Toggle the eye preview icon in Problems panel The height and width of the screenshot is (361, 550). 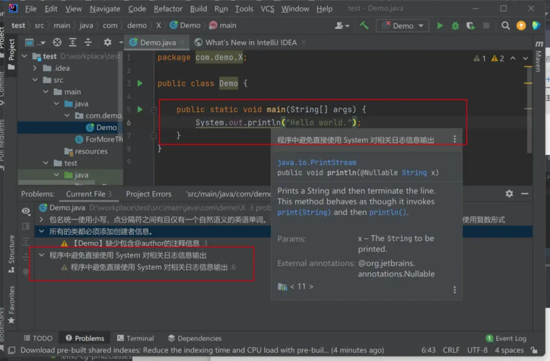click(26, 211)
